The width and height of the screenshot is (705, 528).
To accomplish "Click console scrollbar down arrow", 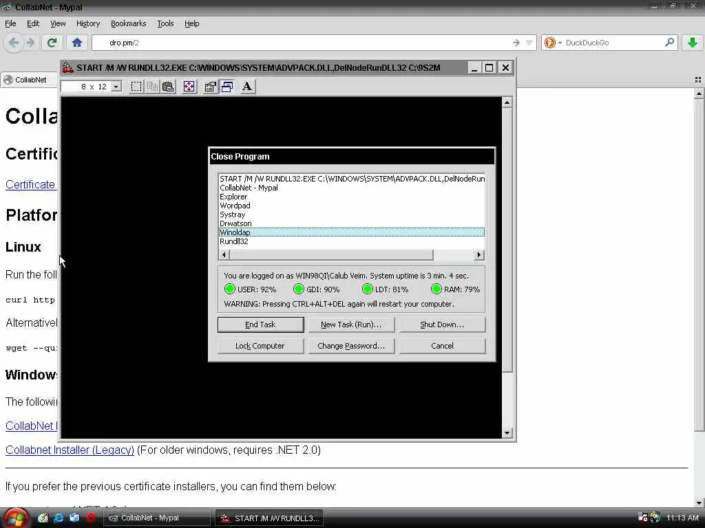I will 507,433.
